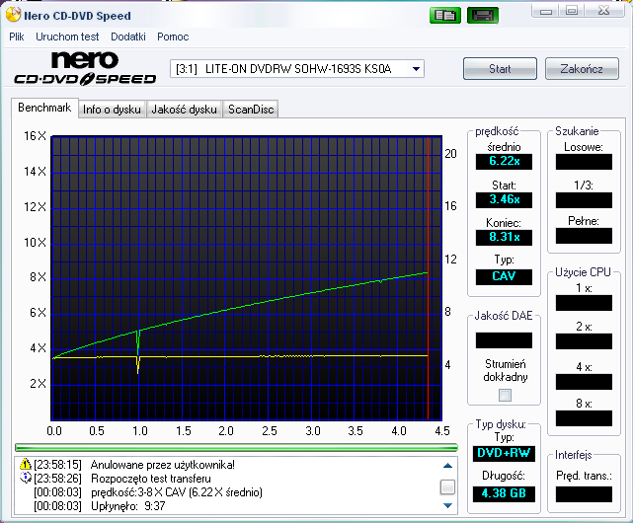Switch to the Info o dysku tab

tap(112, 110)
